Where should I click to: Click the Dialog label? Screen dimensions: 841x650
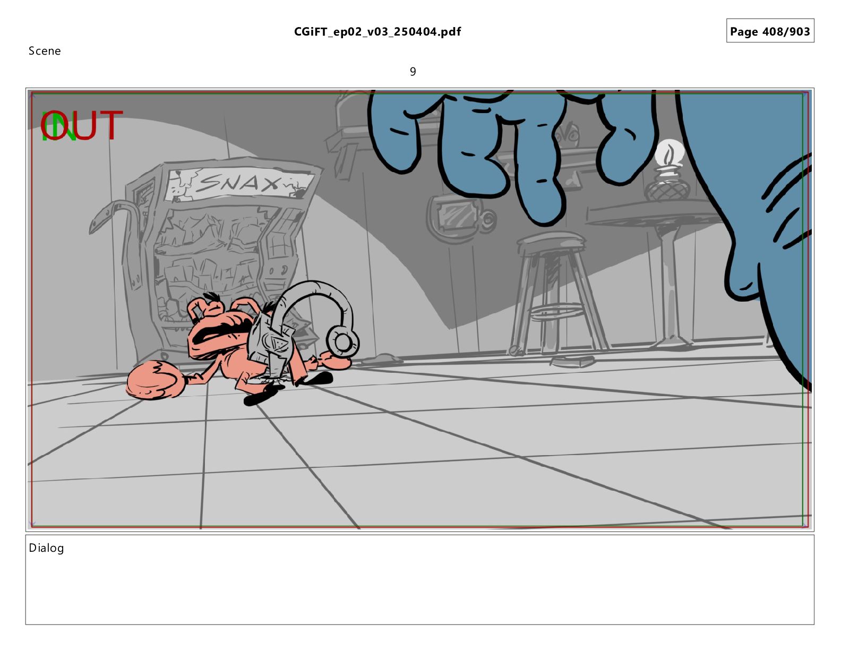click(46, 548)
